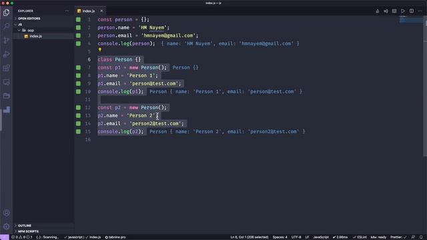Toggle ESLint status item
Viewport: 427px width, 240px height.
pyautogui.click(x=360, y=237)
